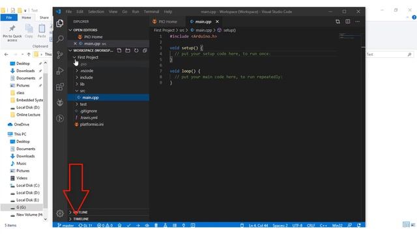417x234 pixels.
Task: Open the editor More Actions ellipsis
Action: pos(358,21)
